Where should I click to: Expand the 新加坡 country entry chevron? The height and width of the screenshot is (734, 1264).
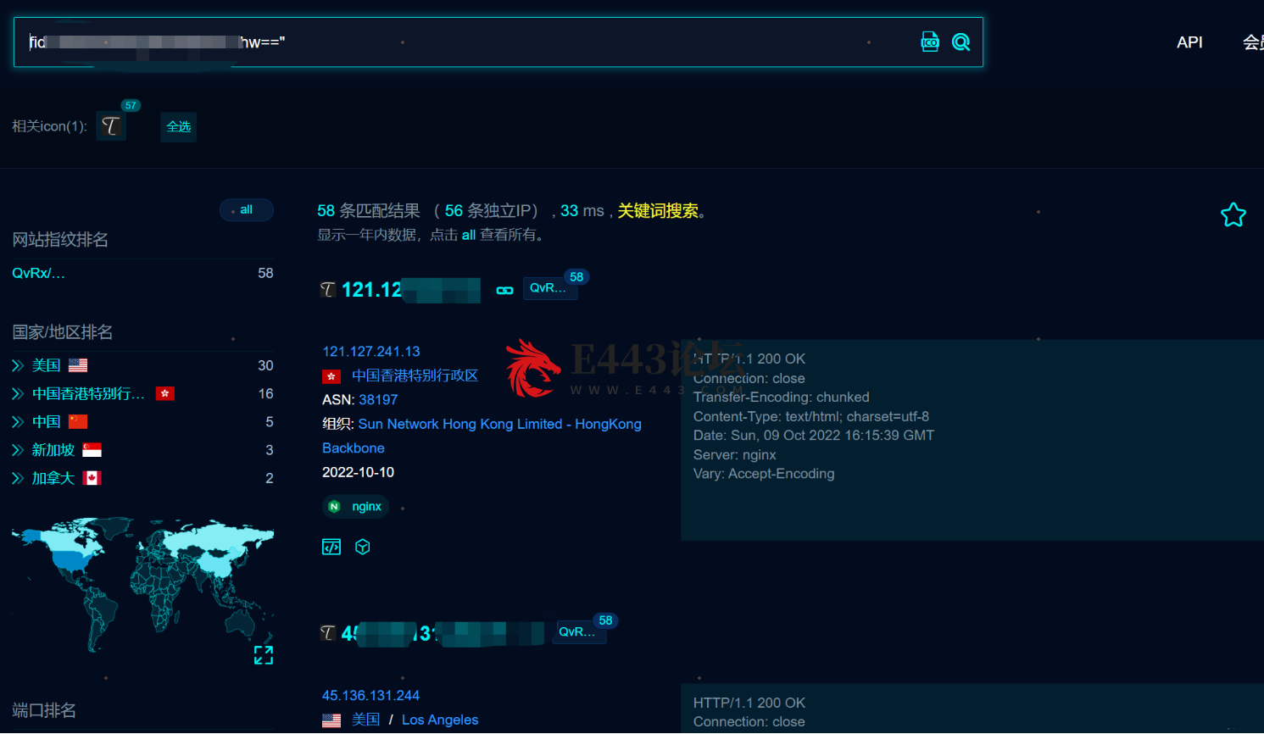[x=16, y=450]
